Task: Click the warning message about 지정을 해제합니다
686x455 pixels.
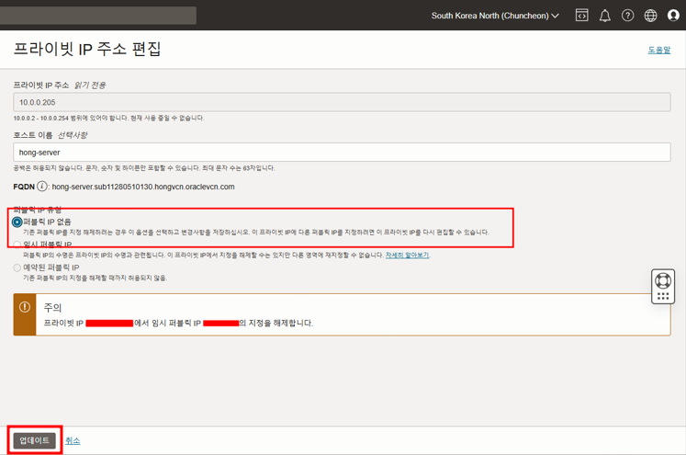Action: pos(178,324)
